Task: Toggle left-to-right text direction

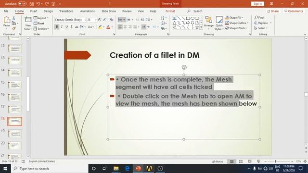Action: click(144, 27)
